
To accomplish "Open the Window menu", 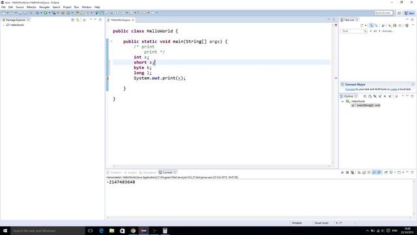I will 87,7.
